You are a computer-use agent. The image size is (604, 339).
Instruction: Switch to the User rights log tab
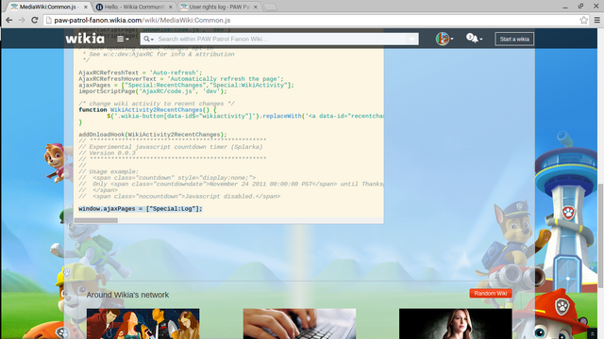[219, 7]
